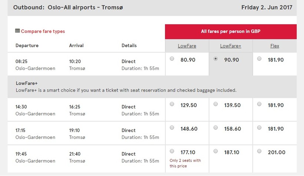Screen dimensions: 304x176
Task: Select the 90.90 LowFare+ radio for 08:25
Action: pos(216,59)
